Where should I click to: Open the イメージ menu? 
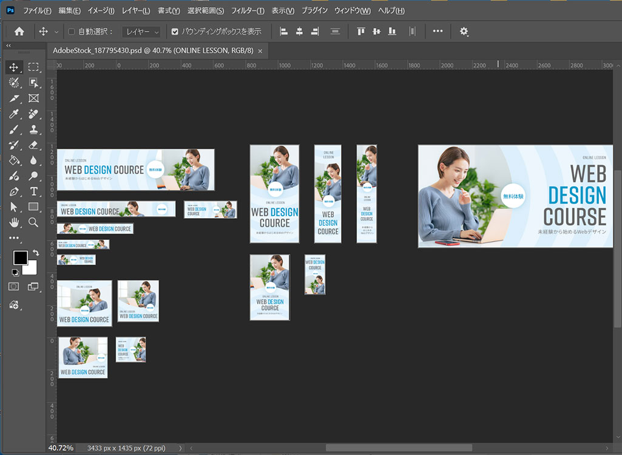(x=101, y=11)
